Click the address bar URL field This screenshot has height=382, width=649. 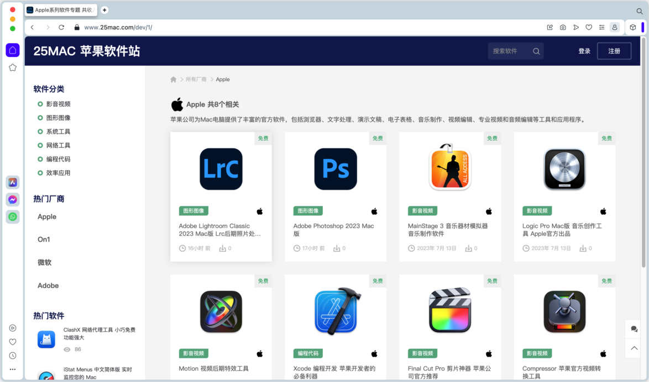(118, 27)
